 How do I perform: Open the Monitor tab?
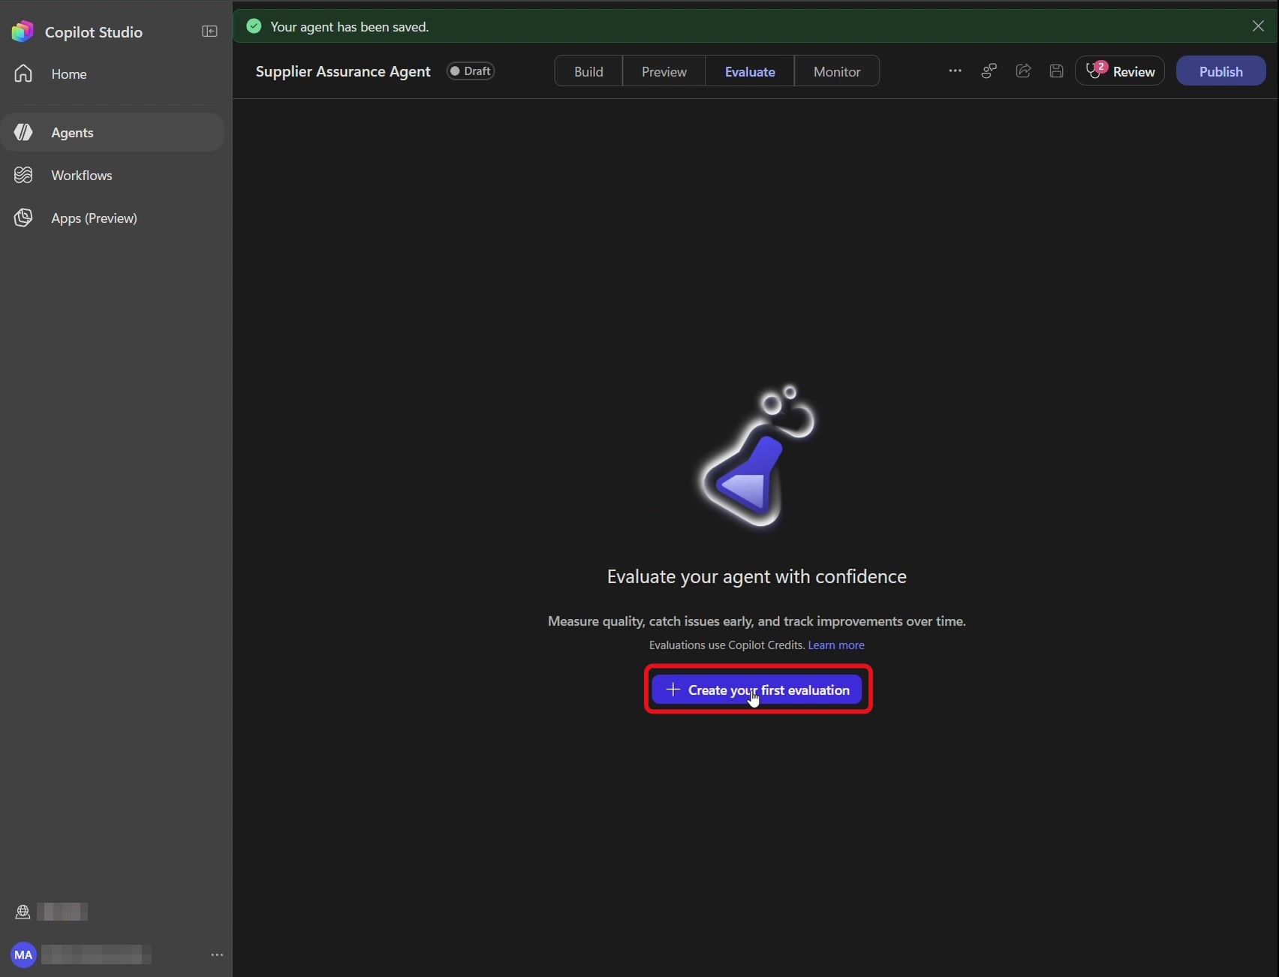837,71
